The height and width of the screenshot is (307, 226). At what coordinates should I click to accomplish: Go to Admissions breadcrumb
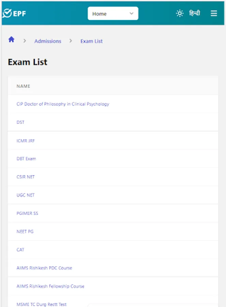(48, 41)
